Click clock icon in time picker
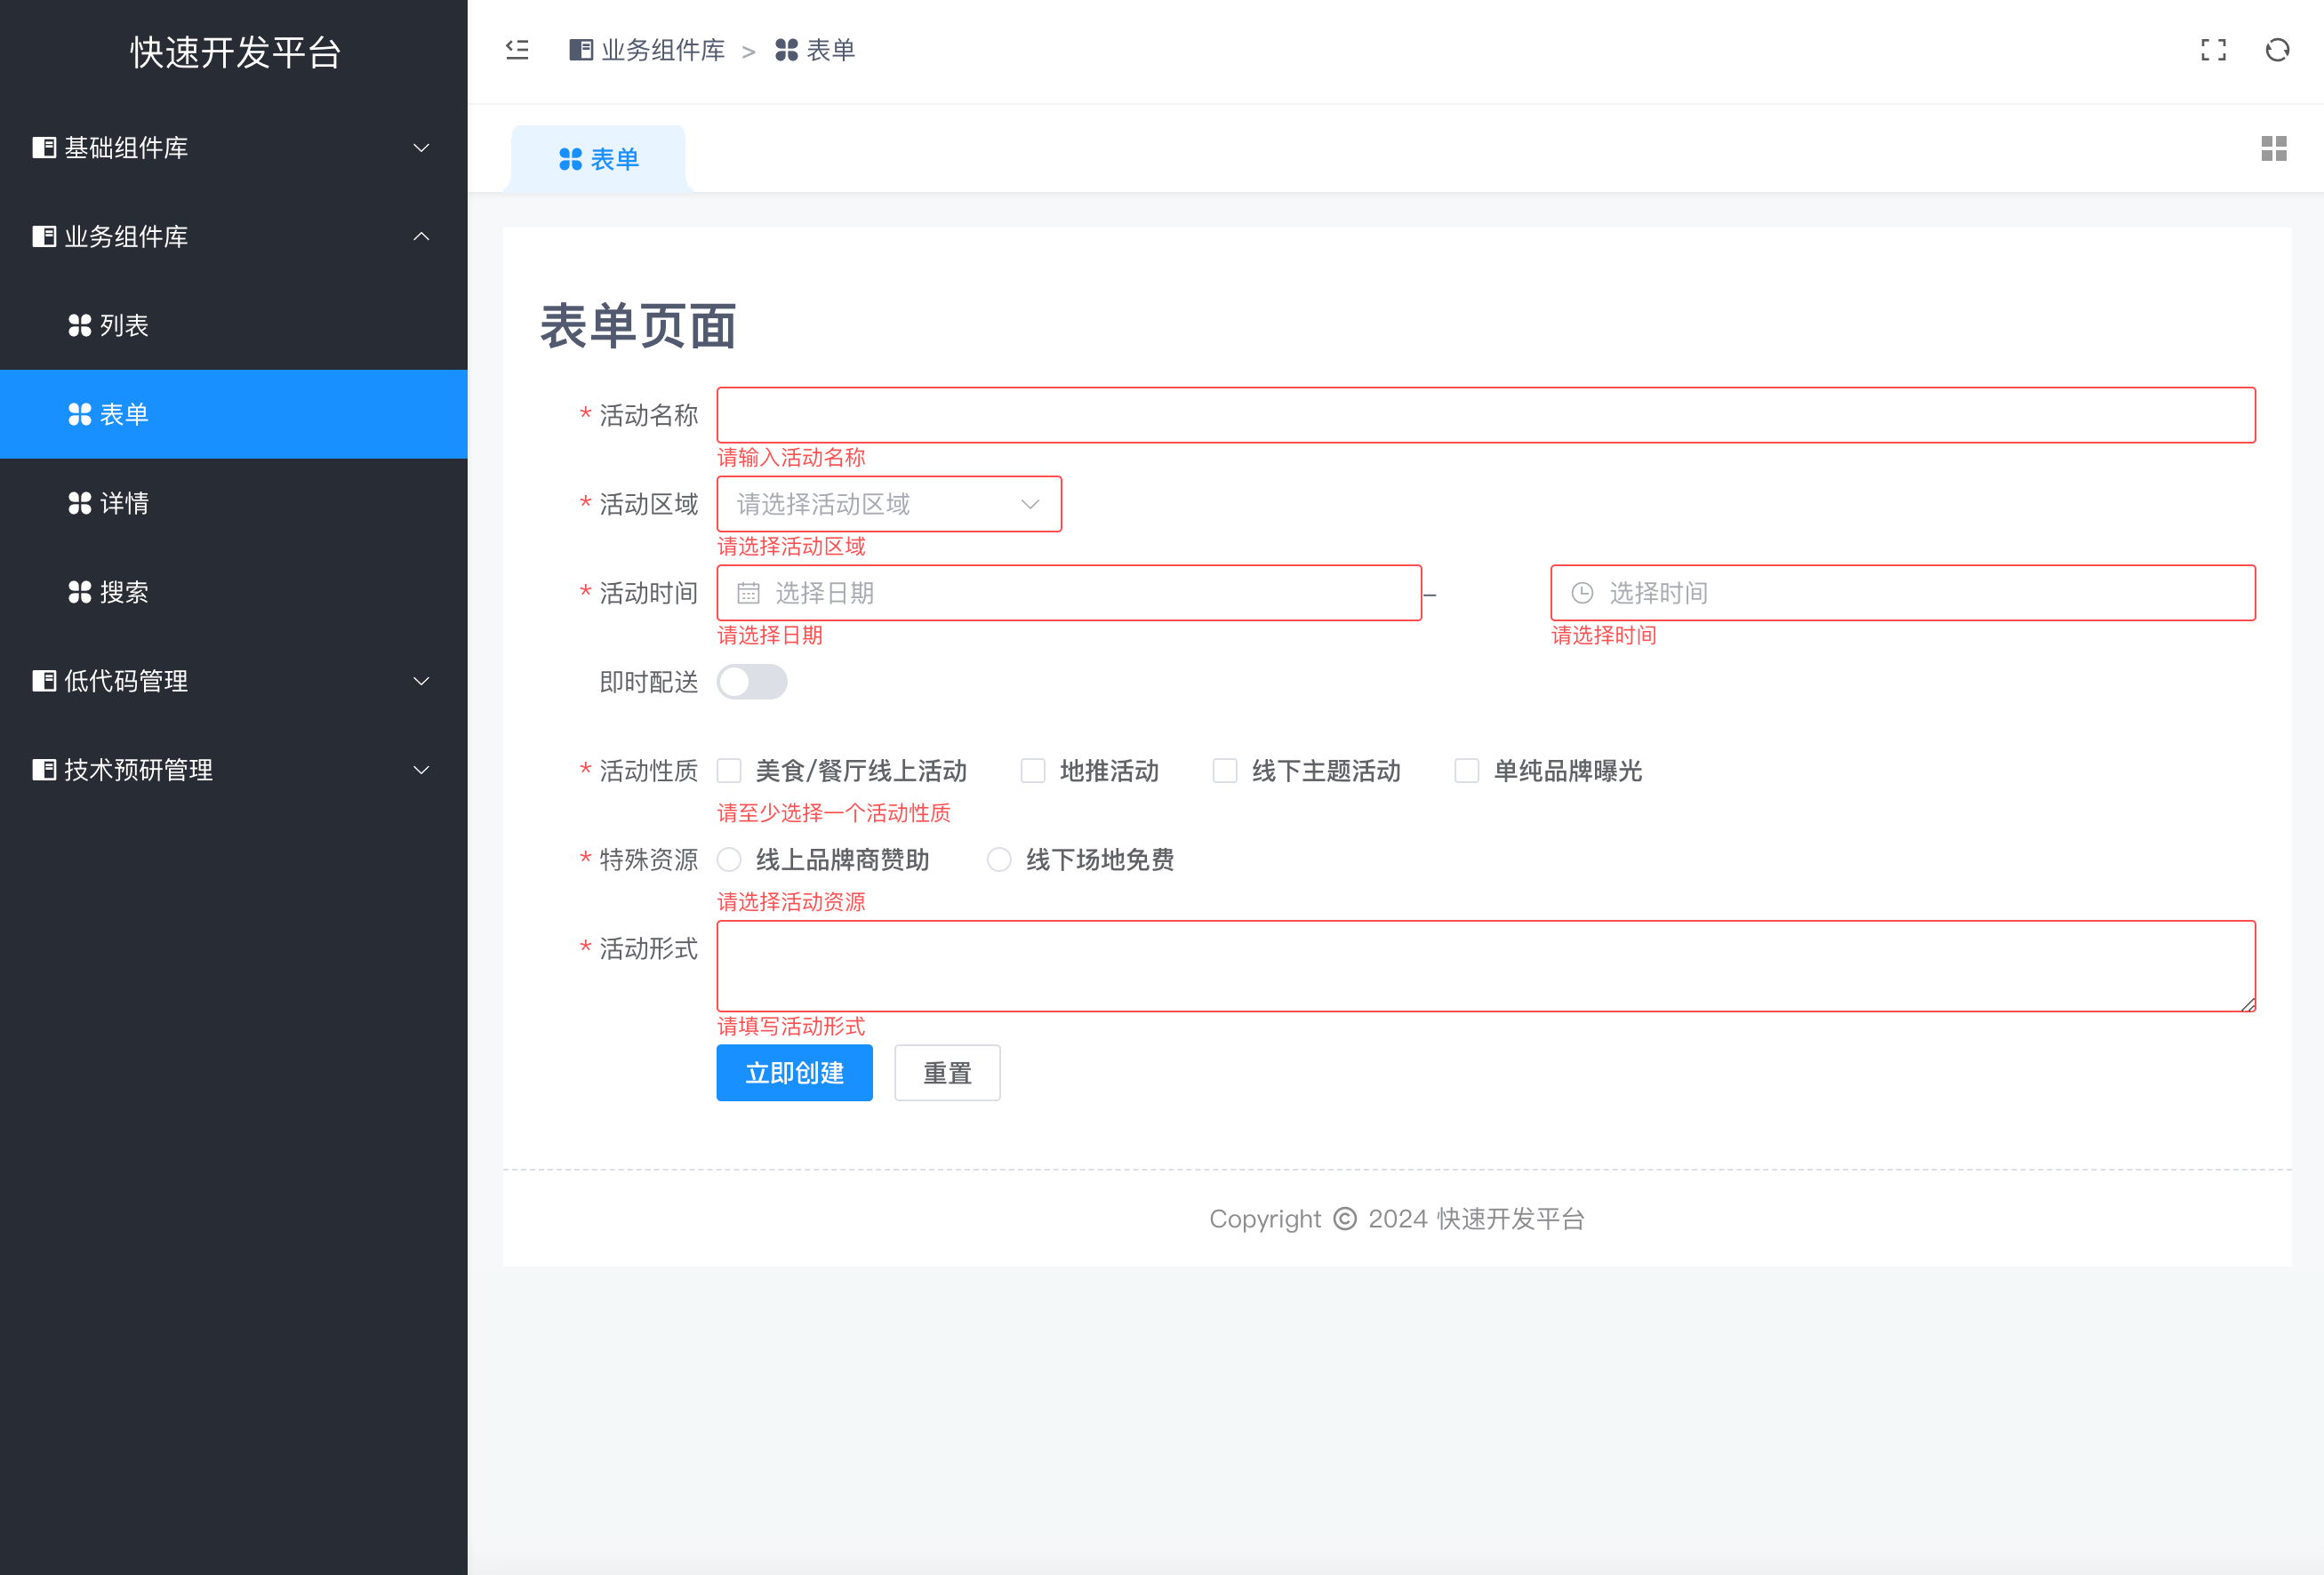This screenshot has height=1575, width=2324. point(1582,593)
